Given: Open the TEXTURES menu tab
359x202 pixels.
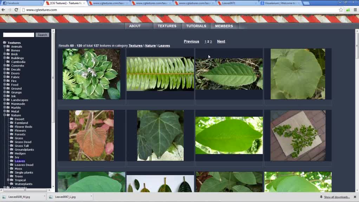Looking at the screenshot, I should pos(167,26).
